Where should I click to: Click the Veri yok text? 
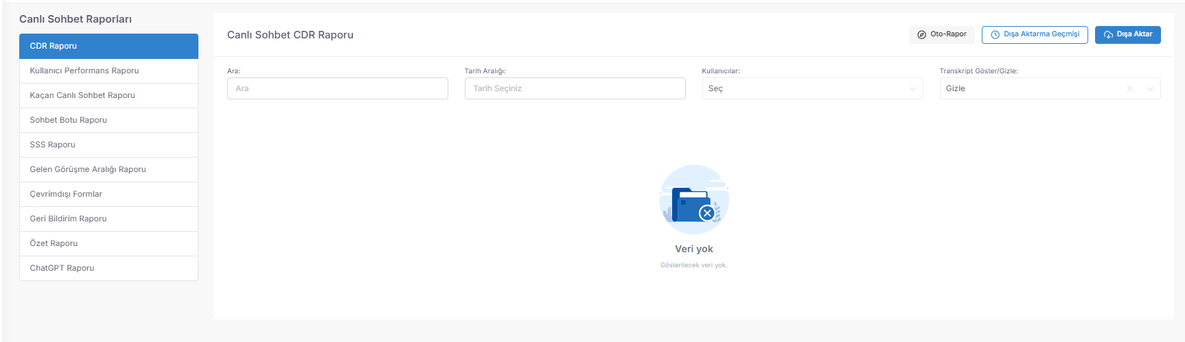(694, 249)
